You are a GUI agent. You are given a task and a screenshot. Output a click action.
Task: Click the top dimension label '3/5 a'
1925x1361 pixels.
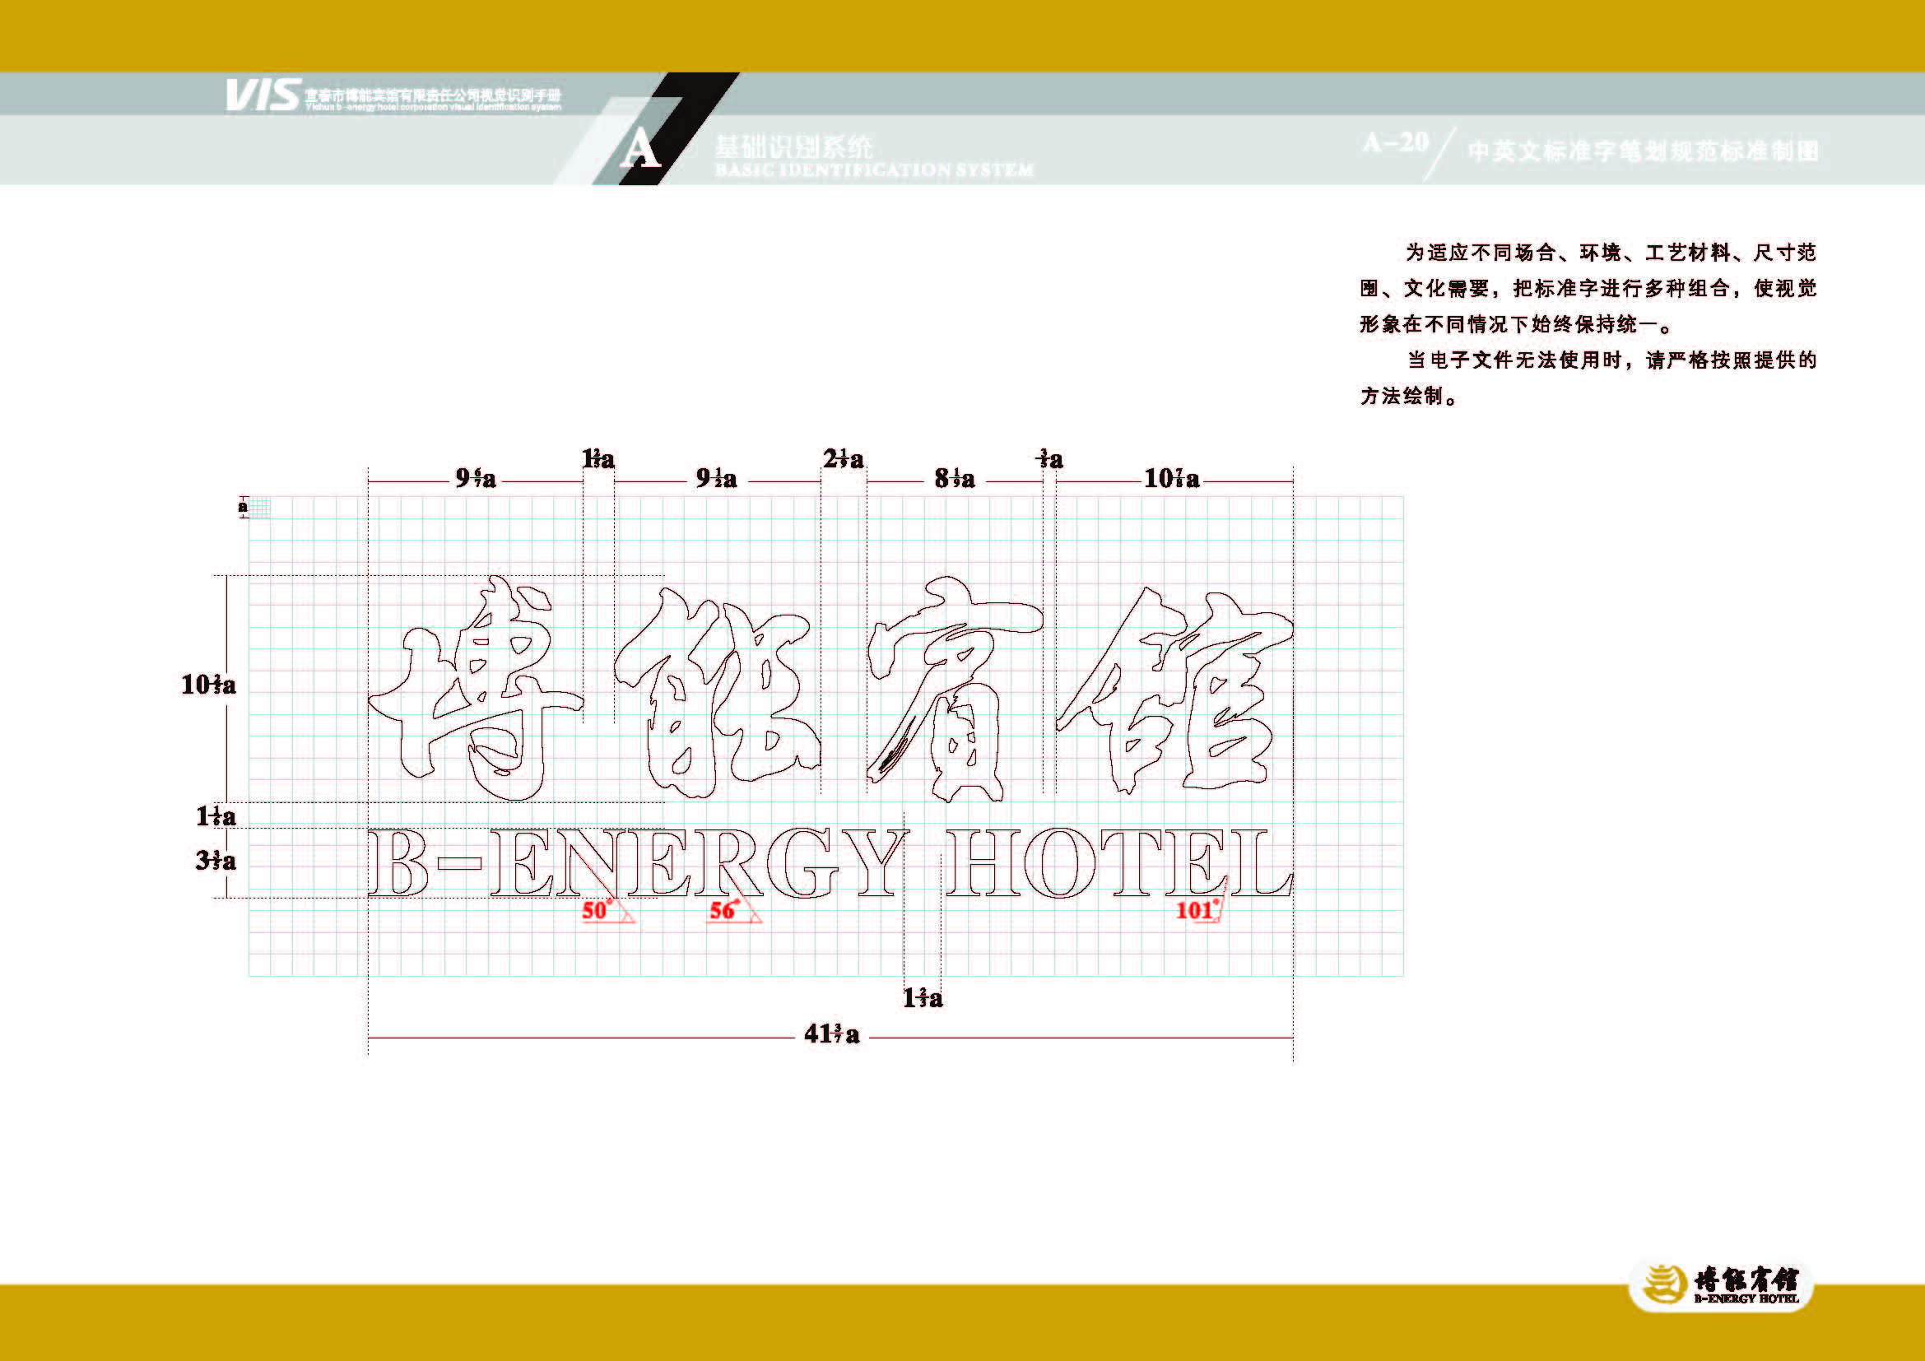pyautogui.click(x=1050, y=459)
